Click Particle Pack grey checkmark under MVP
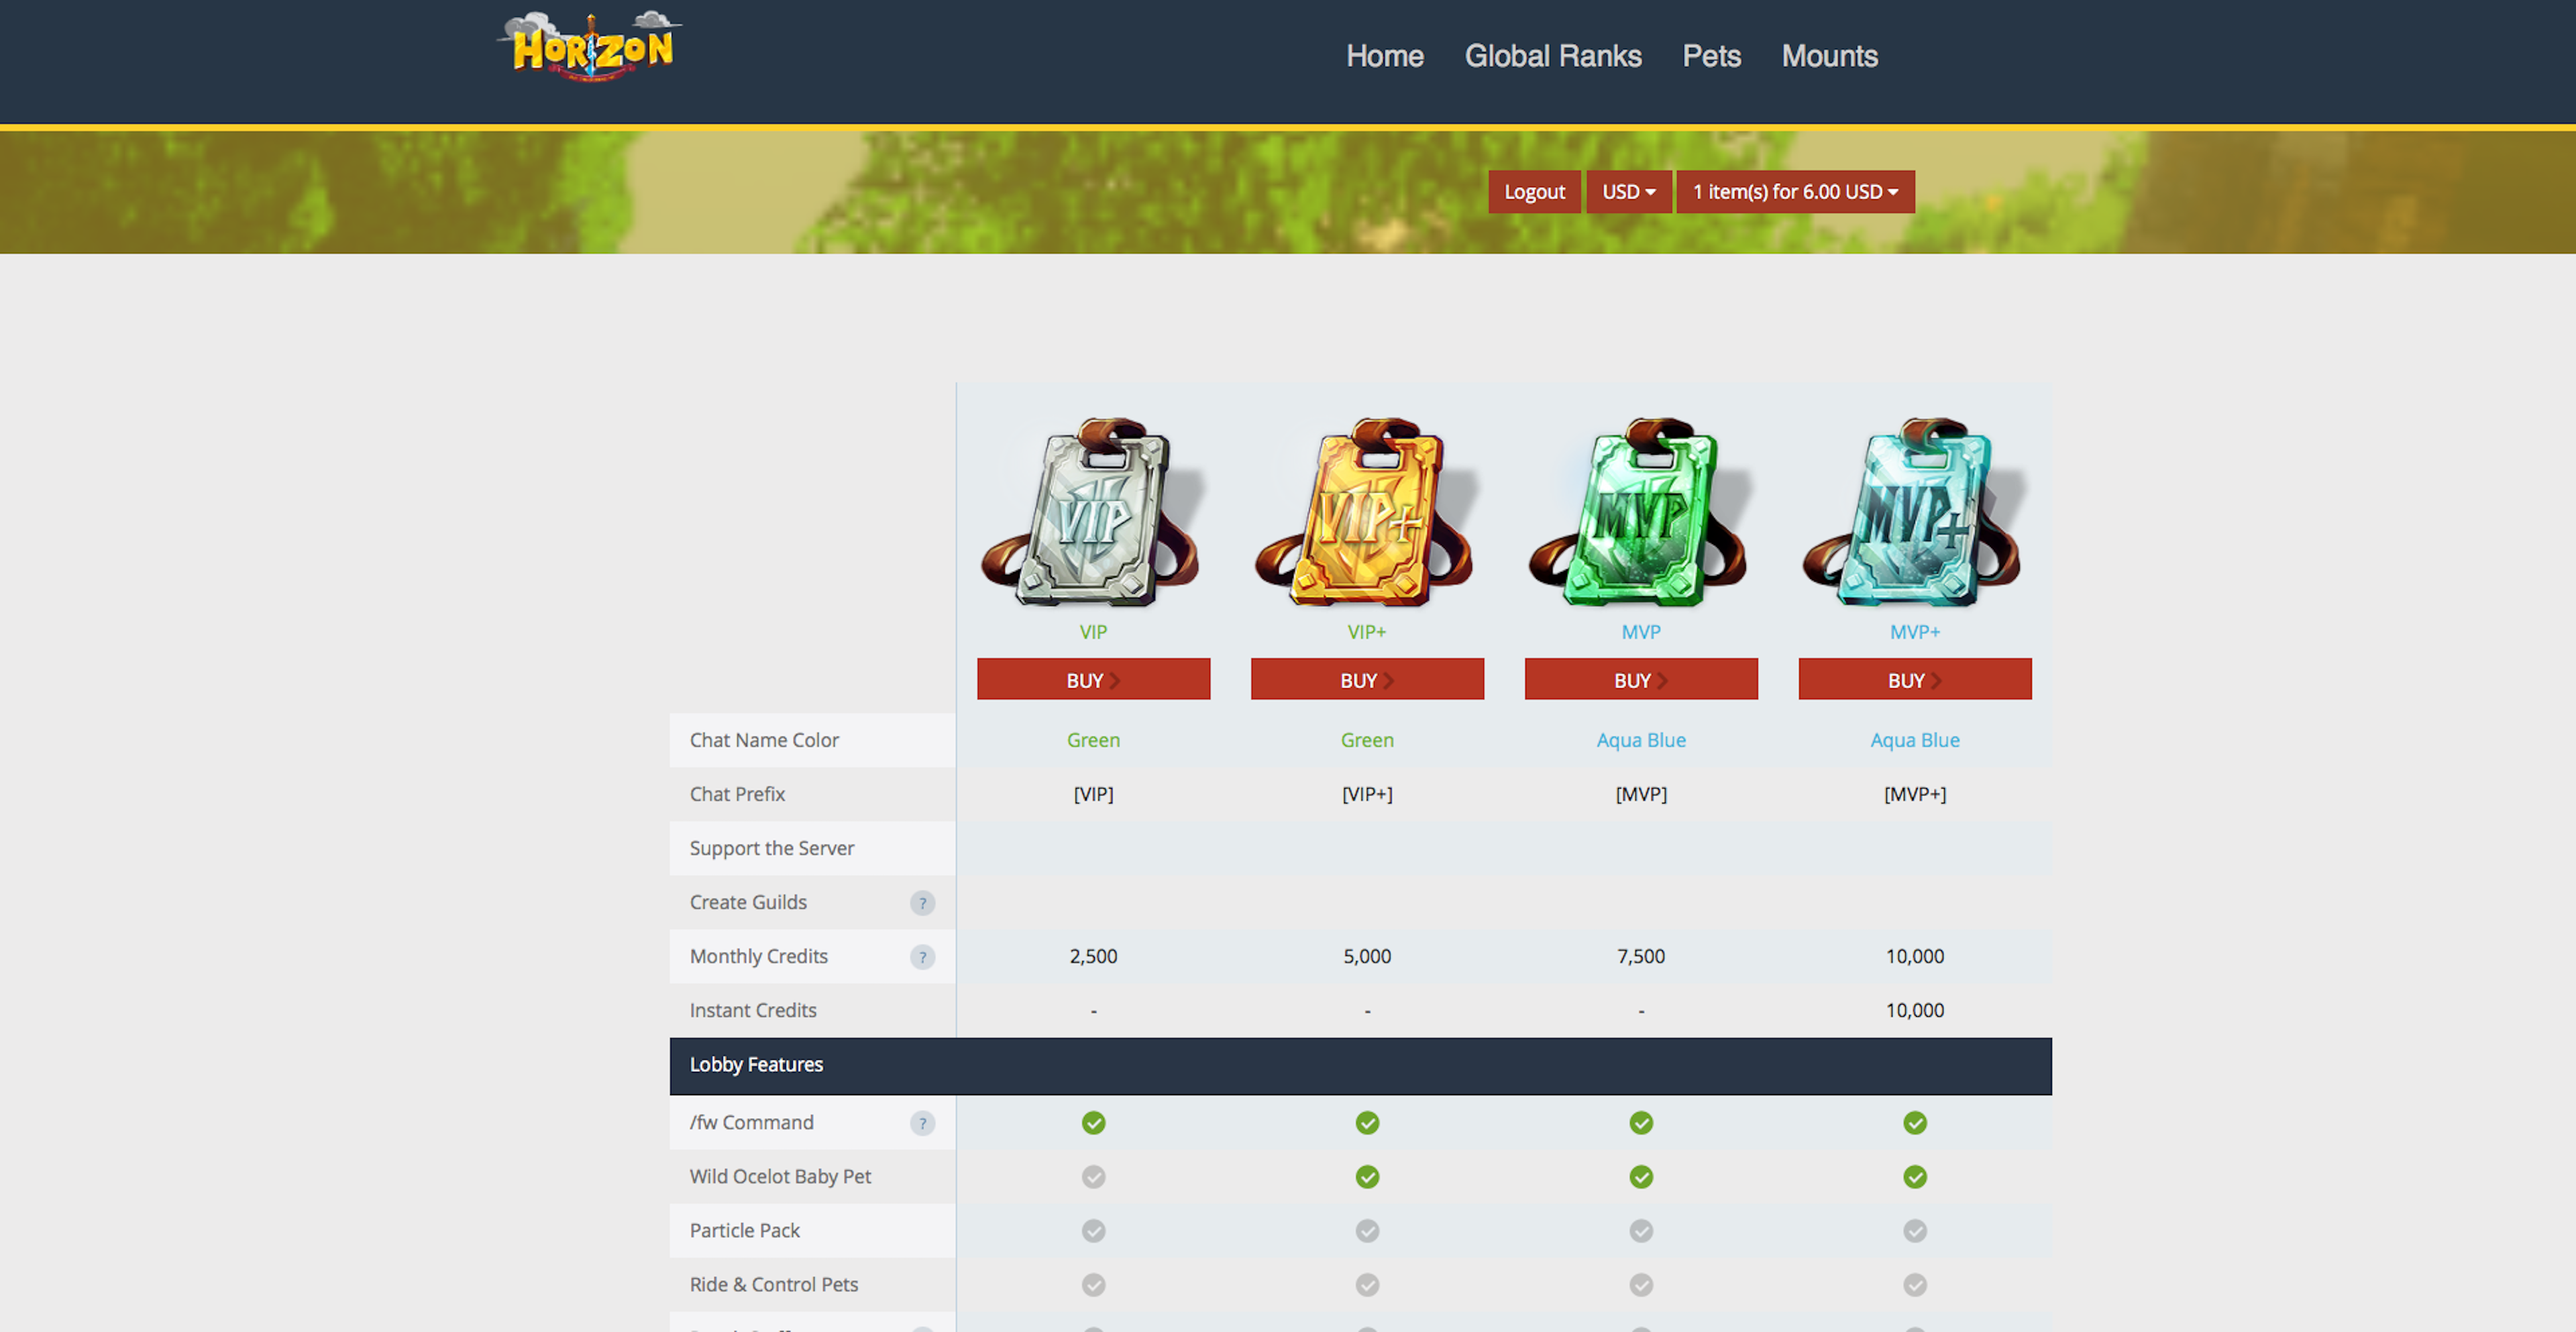This screenshot has width=2576, height=1332. (x=1641, y=1231)
